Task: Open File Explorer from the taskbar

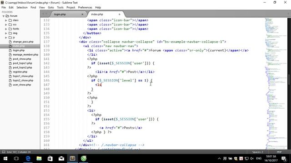Action: [x=39, y=158]
